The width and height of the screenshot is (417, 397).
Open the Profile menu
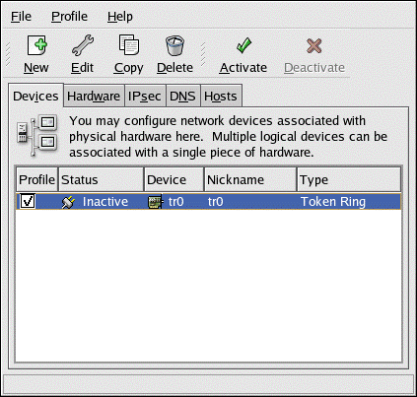coord(69,17)
